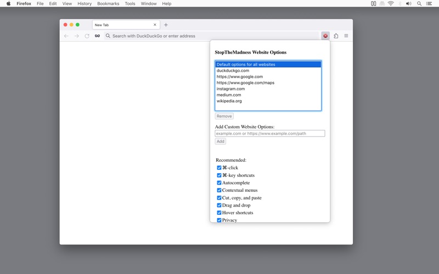The image size is (439, 274).
Task: Open Spotlight search in menu bar
Action: pyautogui.click(x=419, y=4)
